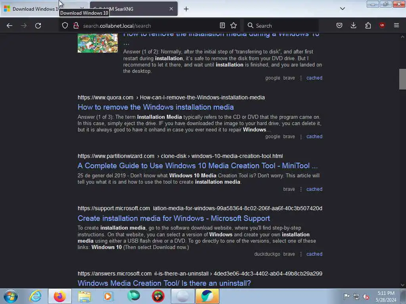
Task: Reload the current page
Action: [x=38, y=26]
